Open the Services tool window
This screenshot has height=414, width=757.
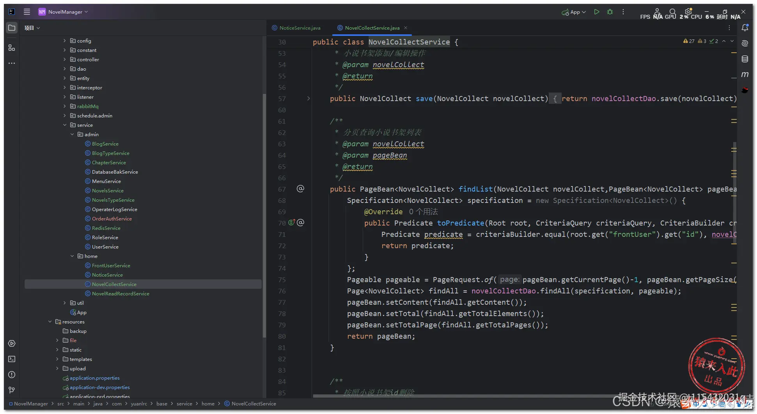tap(12, 343)
